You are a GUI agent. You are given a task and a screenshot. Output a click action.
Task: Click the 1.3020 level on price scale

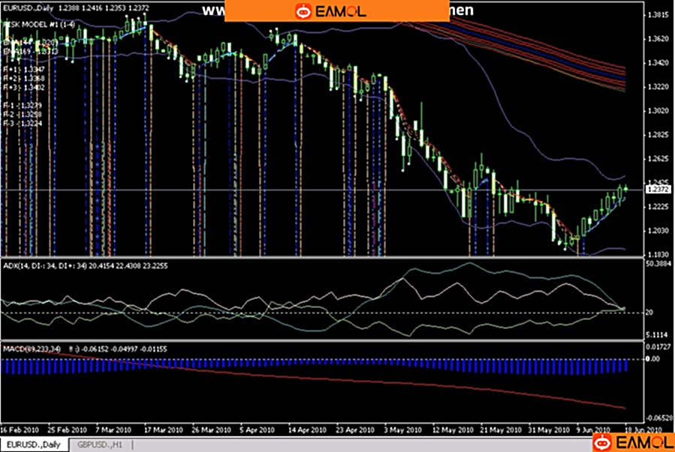658,110
